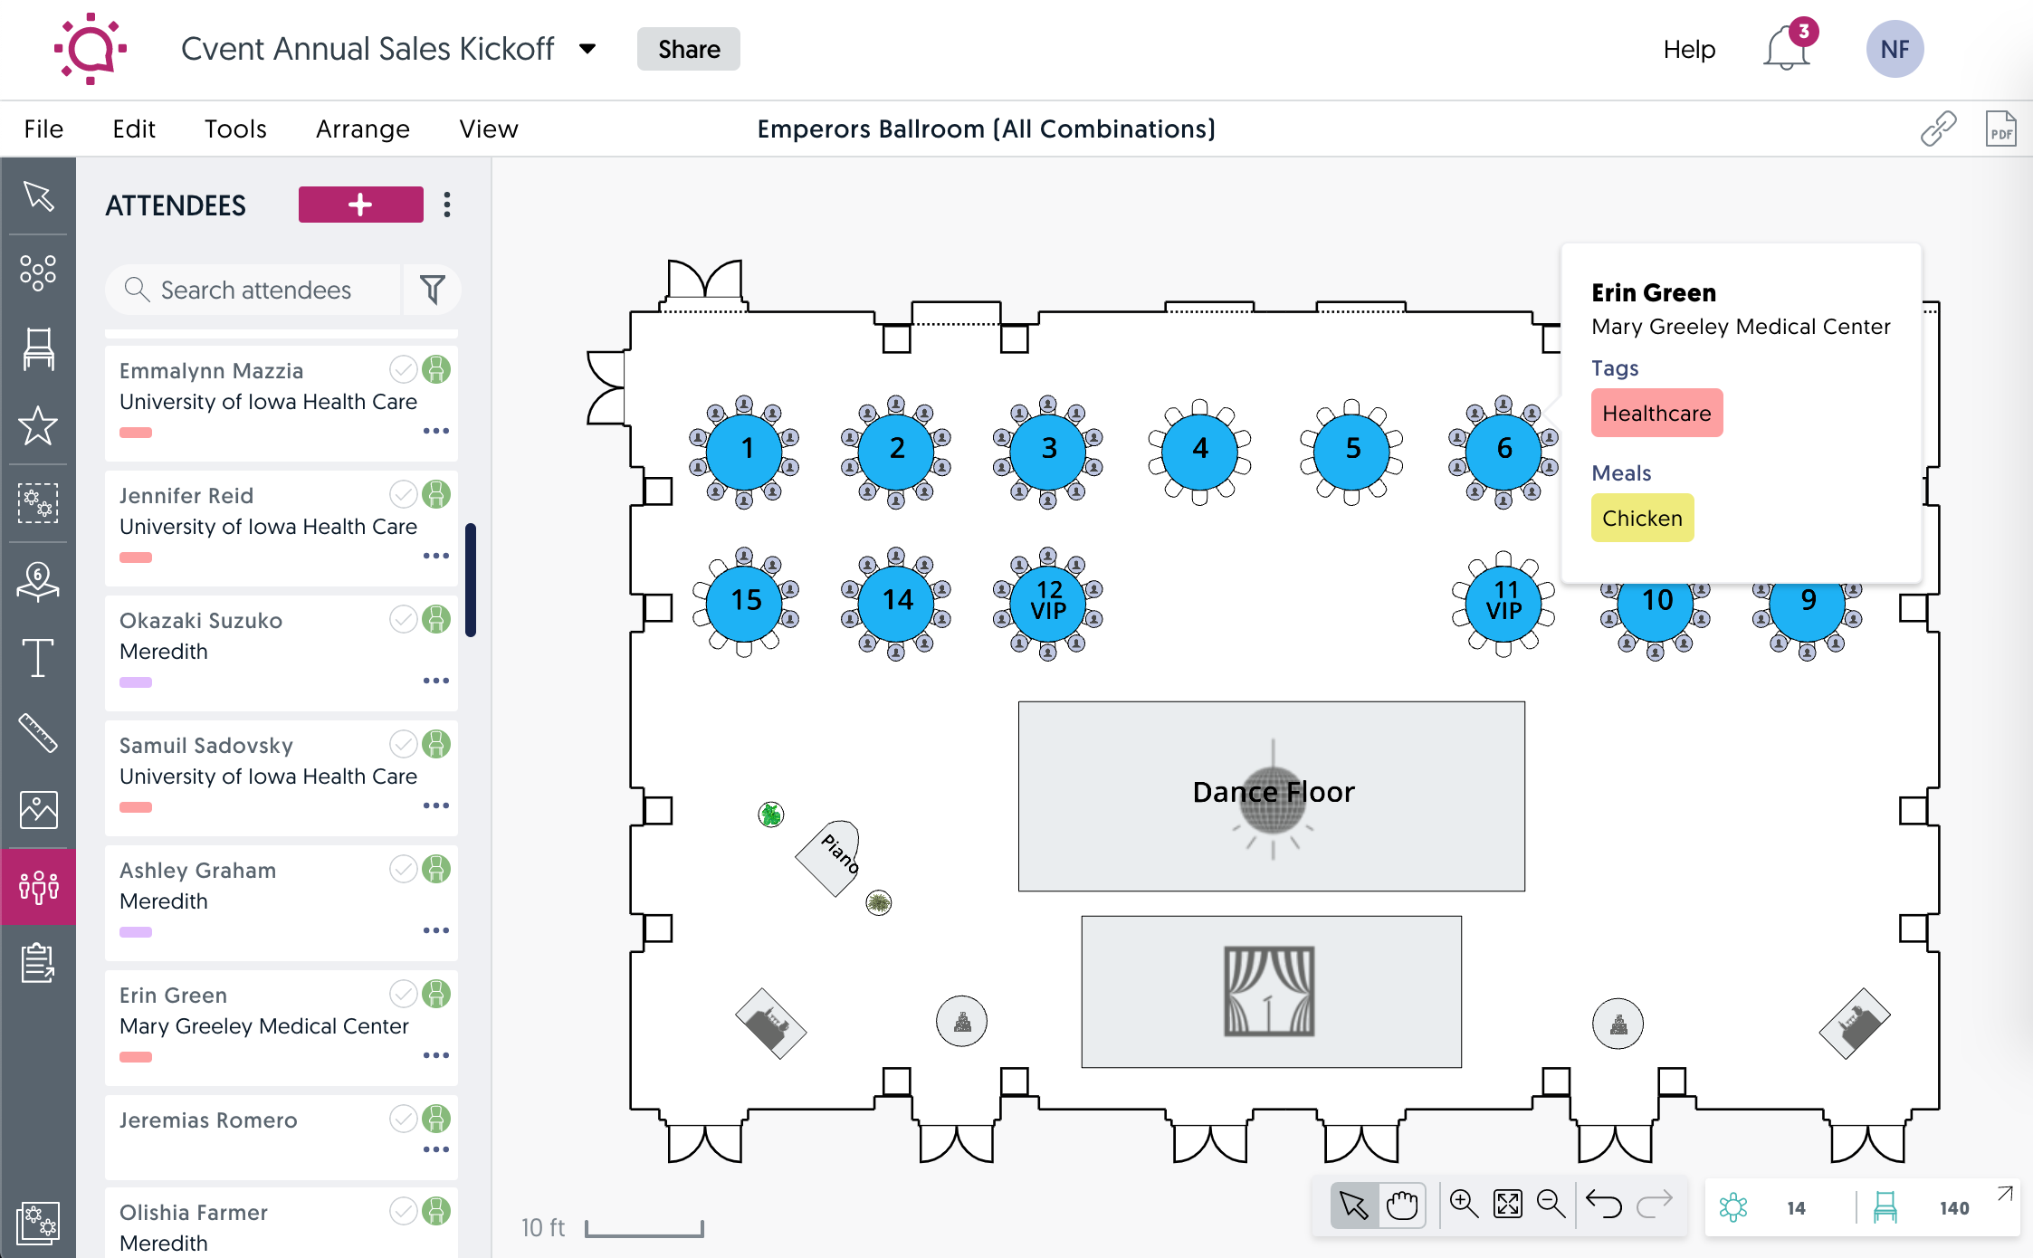Toggle Jennifer Reid attendee checkbox

pyautogui.click(x=401, y=495)
